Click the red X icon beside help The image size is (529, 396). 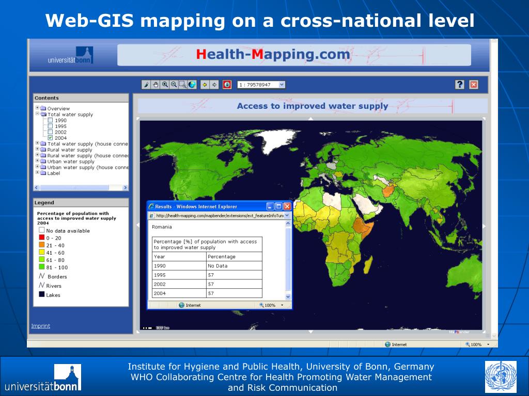click(x=474, y=85)
